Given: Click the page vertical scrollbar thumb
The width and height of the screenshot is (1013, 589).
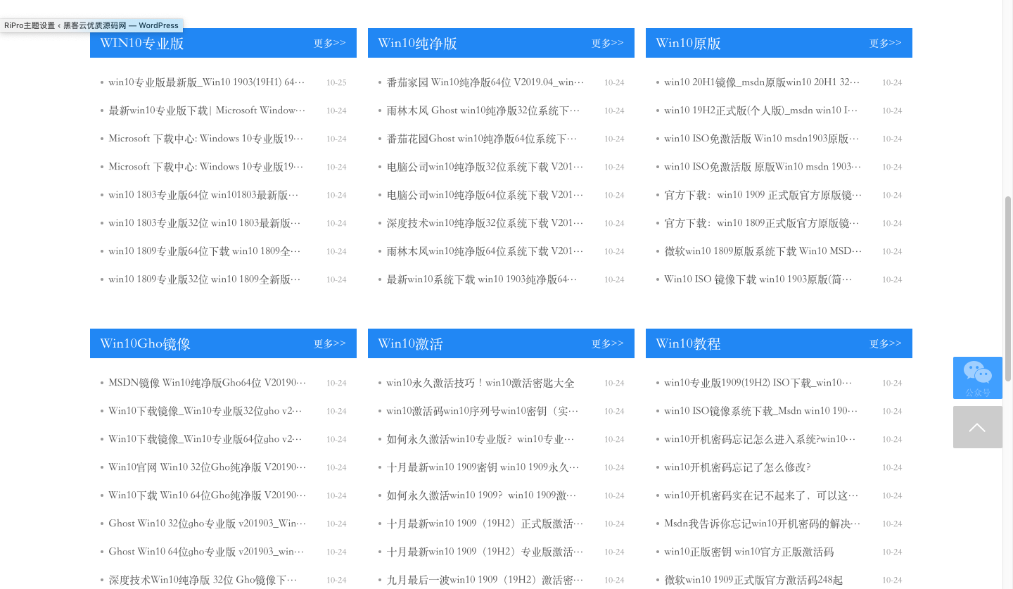Looking at the screenshot, I should click(1007, 289).
